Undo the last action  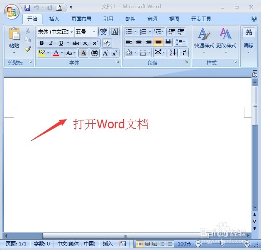37,7
